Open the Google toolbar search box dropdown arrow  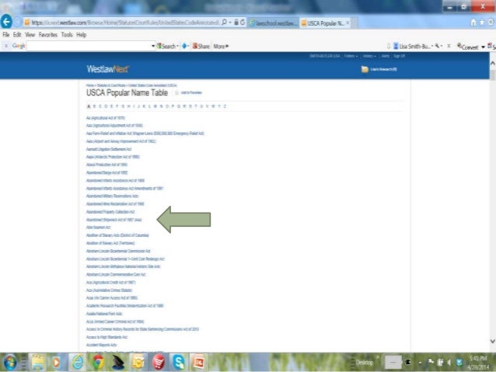tap(153, 46)
